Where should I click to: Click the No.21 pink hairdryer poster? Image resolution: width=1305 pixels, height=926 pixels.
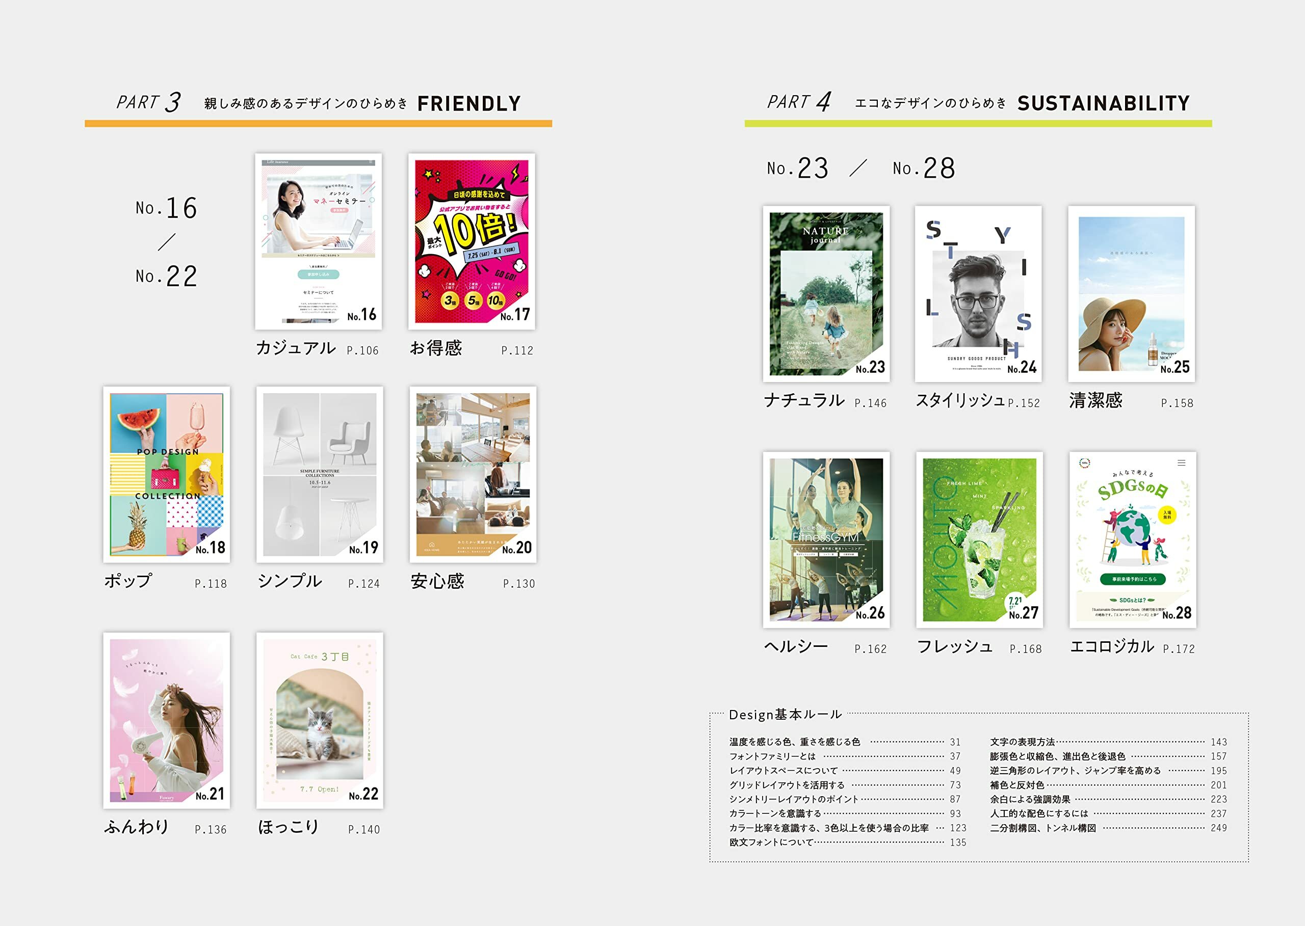[167, 720]
